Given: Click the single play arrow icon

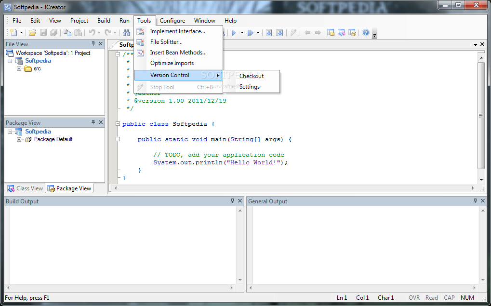Looking at the screenshot, I should 234,33.
